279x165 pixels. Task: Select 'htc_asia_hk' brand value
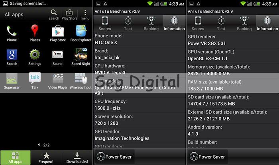[x=107, y=58]
